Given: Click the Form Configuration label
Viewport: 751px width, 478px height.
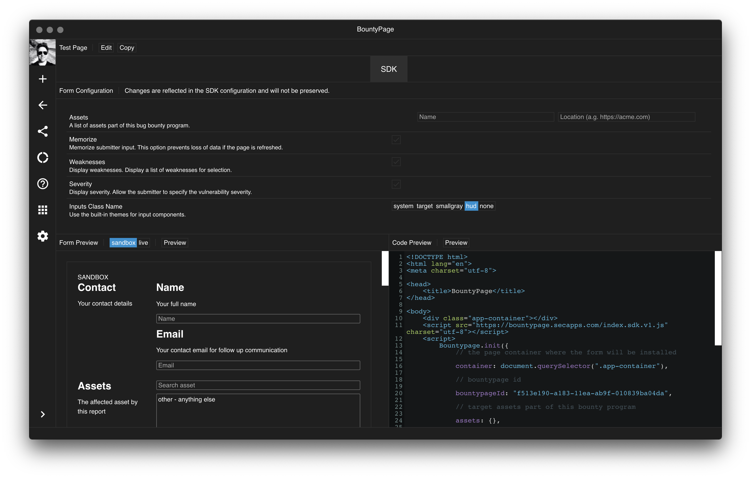Looking at the screenshot, I should [86, 91].
